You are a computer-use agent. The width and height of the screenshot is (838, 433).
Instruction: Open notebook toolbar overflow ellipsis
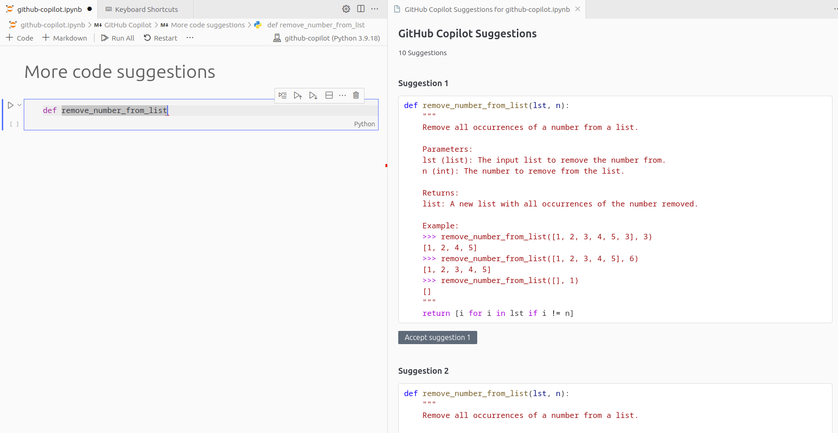pyautogui.click(x=190, y=38)
